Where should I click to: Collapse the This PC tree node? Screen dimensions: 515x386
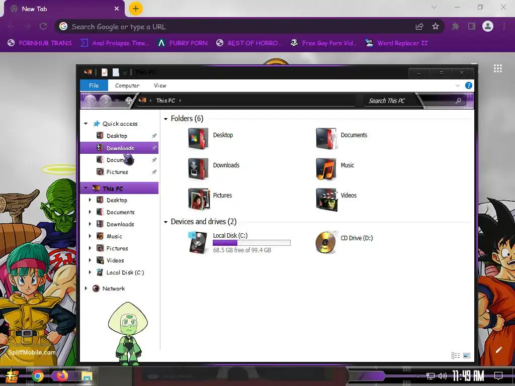[x=85, y=188]
